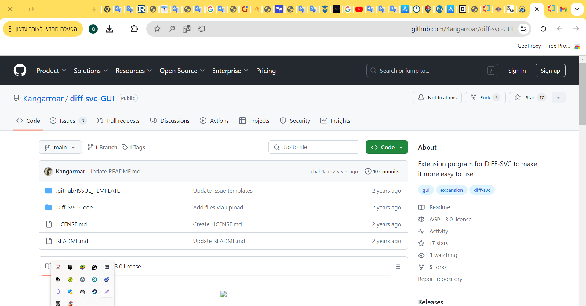This screenshot has height=306, width=586.
Task: Open the green profile avatar icon
Action: point(93,29)
